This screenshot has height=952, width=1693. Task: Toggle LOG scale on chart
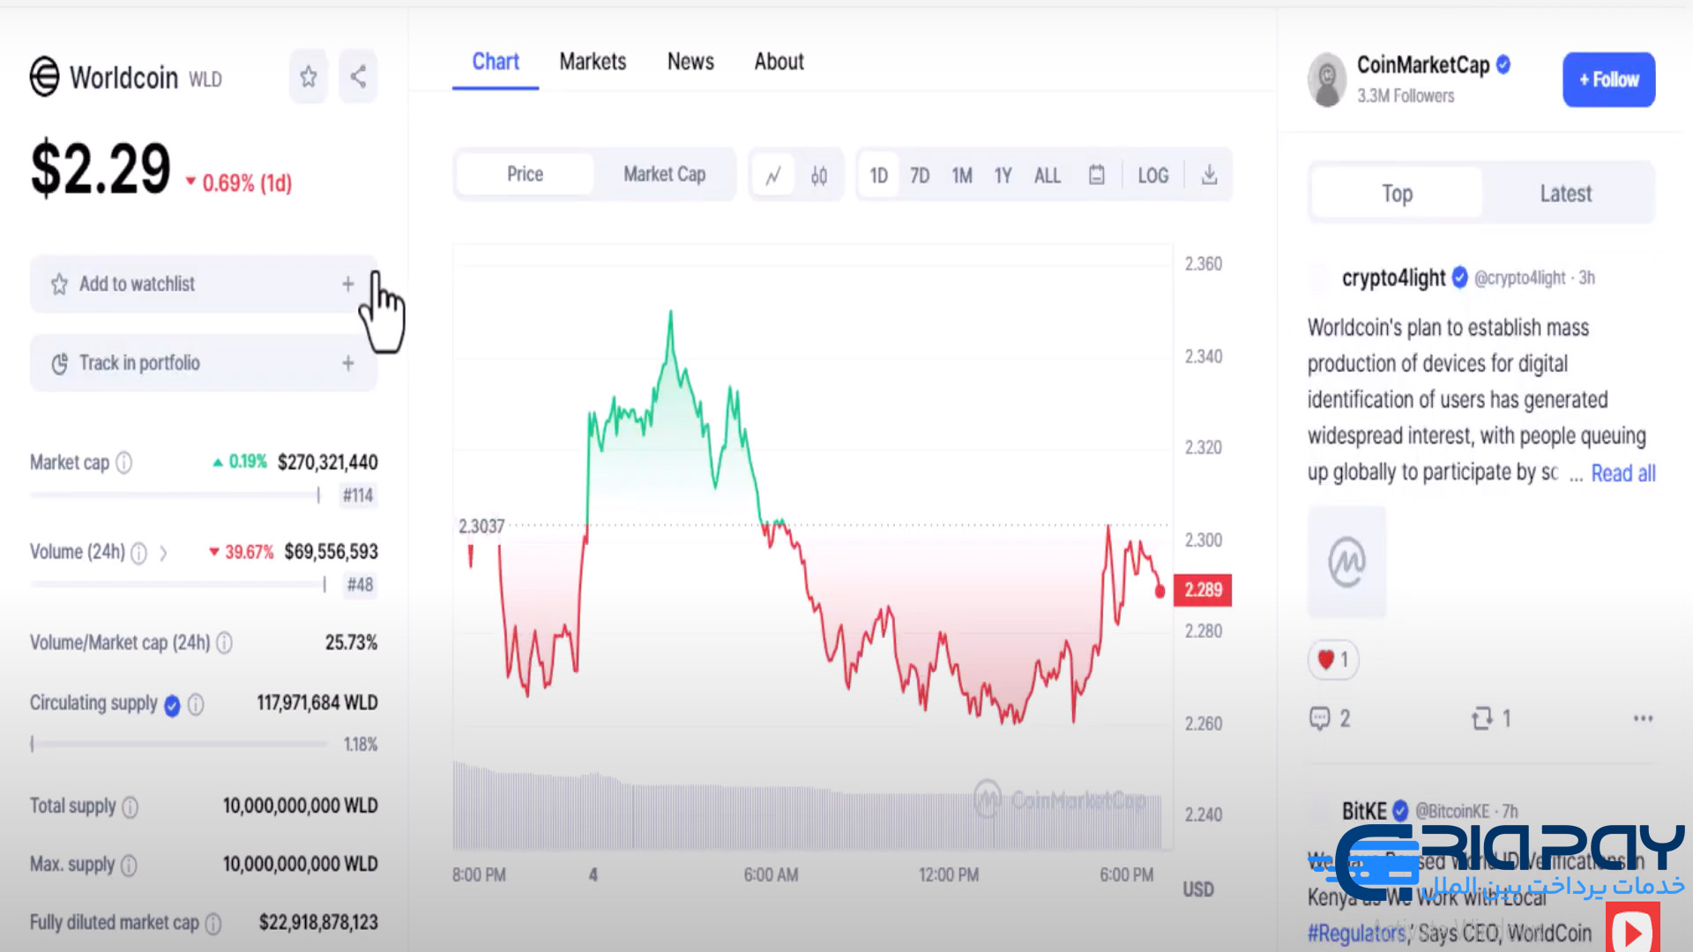[x=1152, y=175]
